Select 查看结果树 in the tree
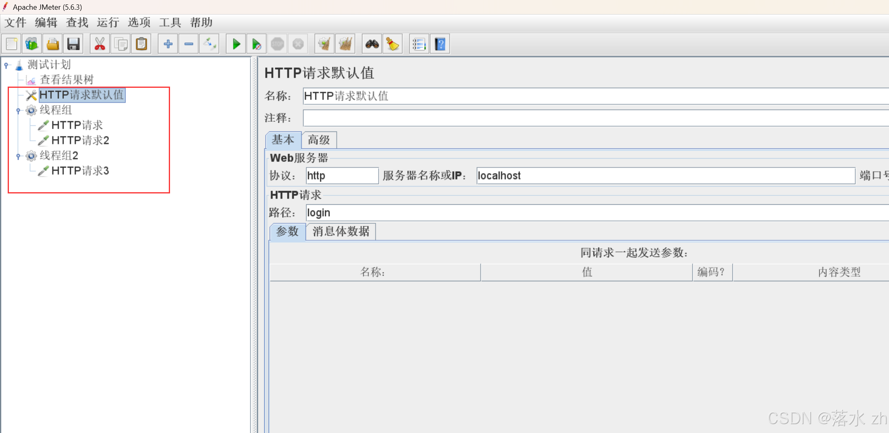Image resolution: width=889 pixels, height=433 pixels. pos(67,80)
